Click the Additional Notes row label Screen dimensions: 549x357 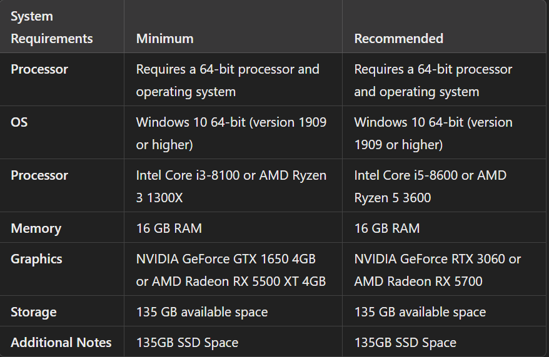61,343
